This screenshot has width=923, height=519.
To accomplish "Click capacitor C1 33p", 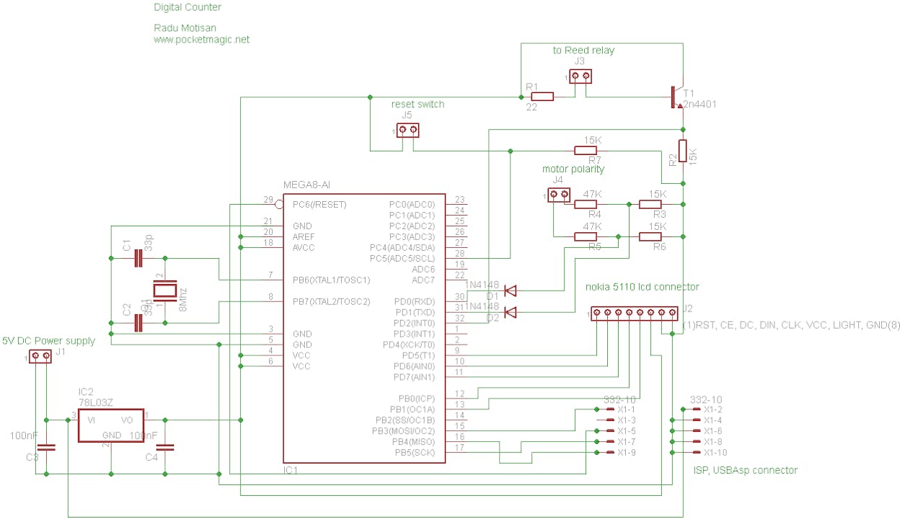I will 139,258.
